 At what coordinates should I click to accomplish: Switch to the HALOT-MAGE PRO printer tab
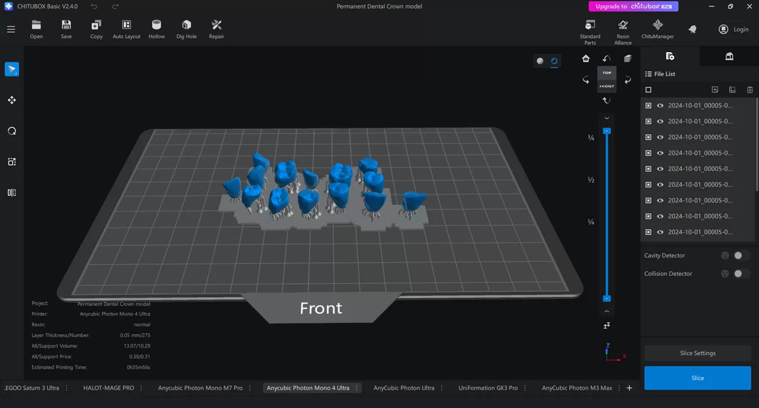click(109, 388)
